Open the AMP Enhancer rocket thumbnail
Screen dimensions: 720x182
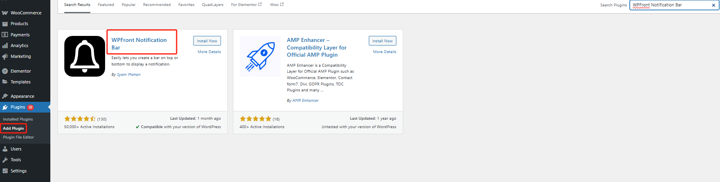(260, 56)
